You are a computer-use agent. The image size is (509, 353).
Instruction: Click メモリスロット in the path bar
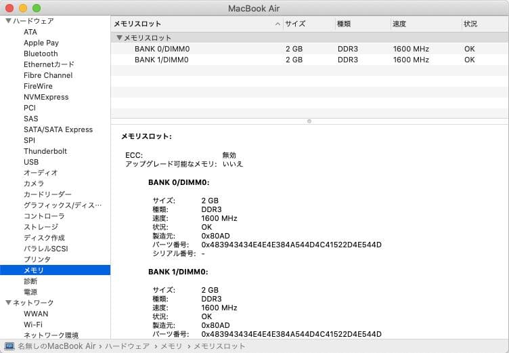tap(219, 346)
